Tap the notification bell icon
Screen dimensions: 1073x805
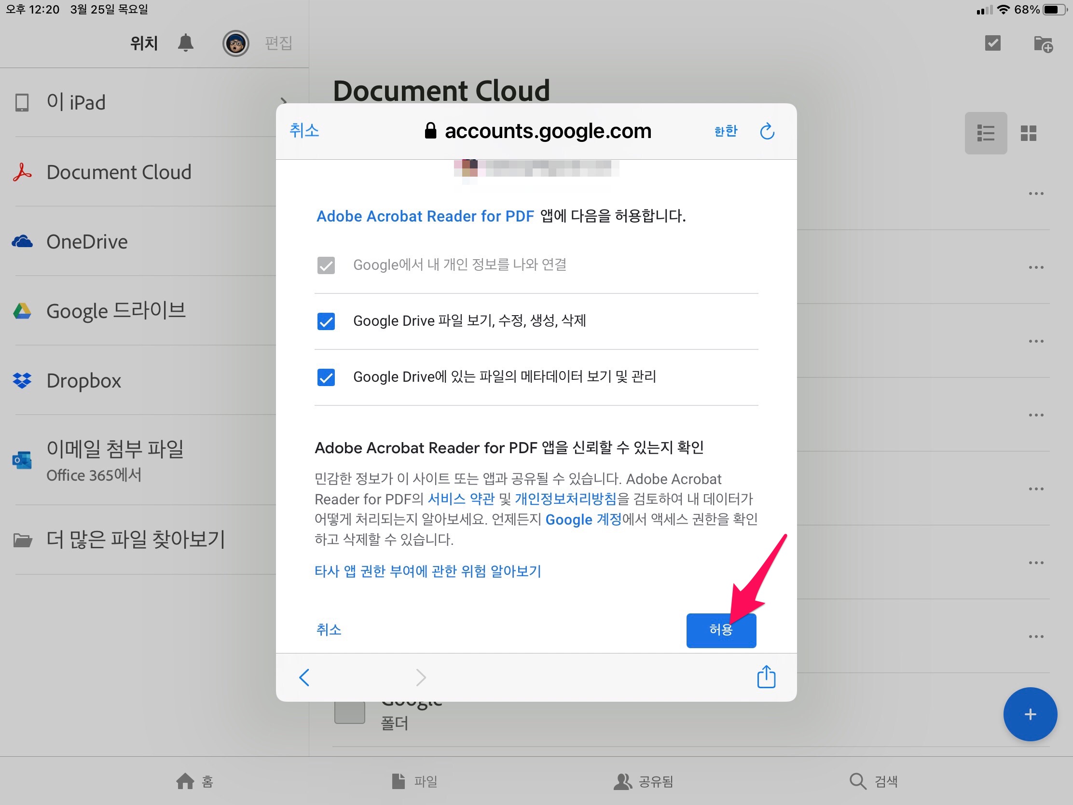tap(185, 43)
